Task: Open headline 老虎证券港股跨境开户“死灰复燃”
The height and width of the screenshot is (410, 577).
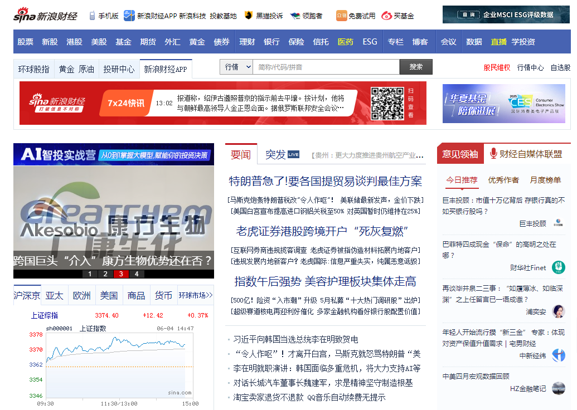Action: (x=322, y=231)
